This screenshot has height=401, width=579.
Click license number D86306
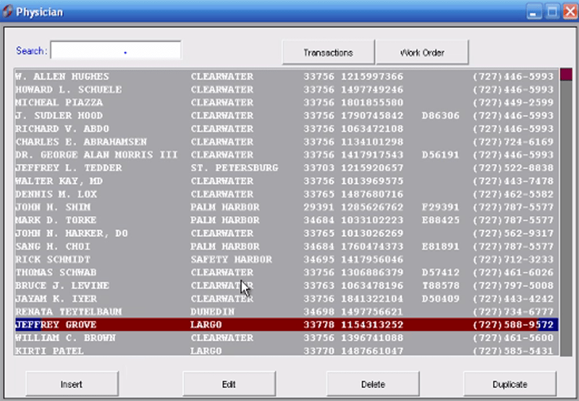pyautogui.click(x=441, y=116)
